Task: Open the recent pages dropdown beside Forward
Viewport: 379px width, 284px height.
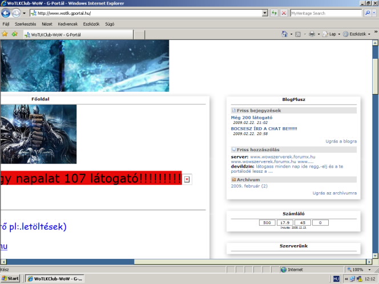Action: click(x=24, y=13)
